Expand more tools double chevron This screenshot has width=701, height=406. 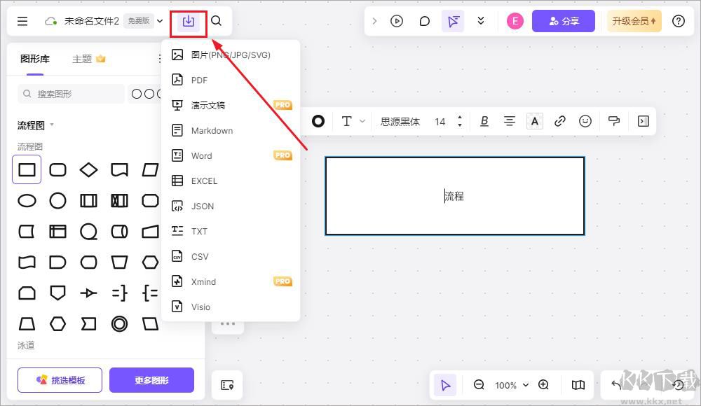[481, 21]
